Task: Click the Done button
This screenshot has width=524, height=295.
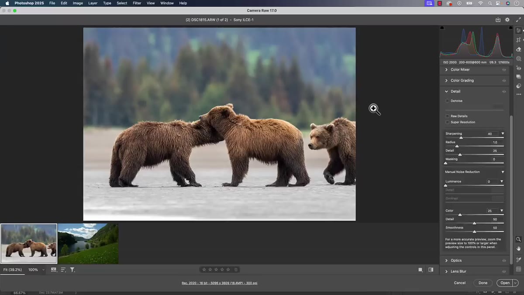Action: pyautogui.click(x=483, y=283)
